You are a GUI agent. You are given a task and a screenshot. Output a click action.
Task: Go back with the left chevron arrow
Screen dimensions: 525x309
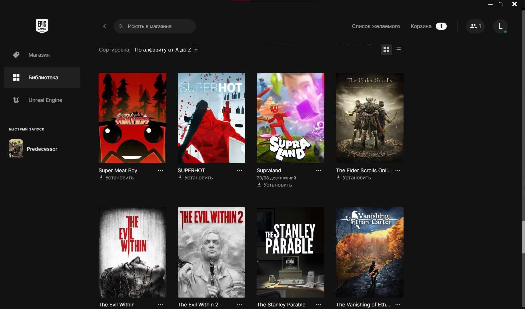coord(105,26)
